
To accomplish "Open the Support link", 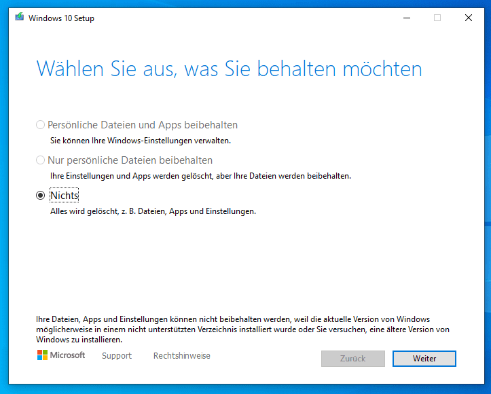I will pos(117,356).
